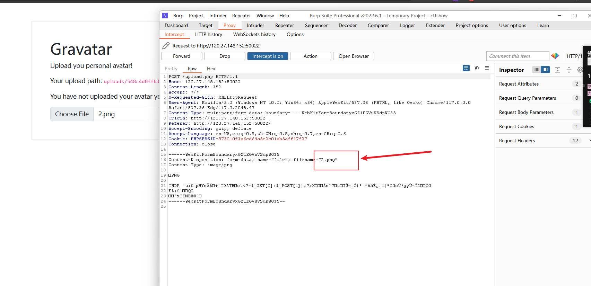Click the Open Browser button

coord(354,56)
